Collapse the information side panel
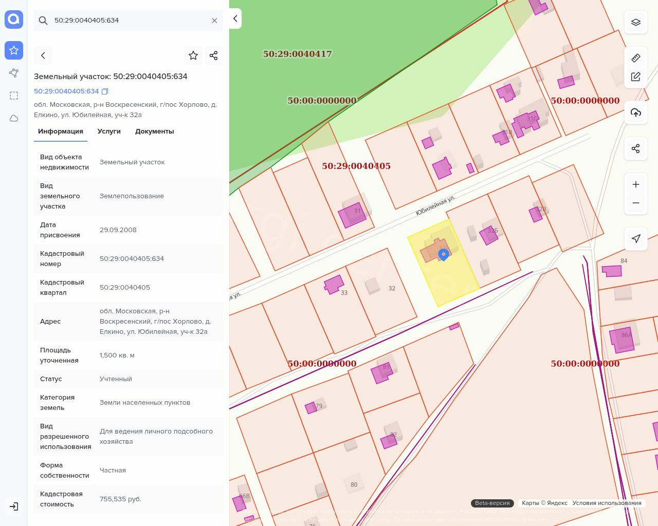The height and width of the screenshot is (526, 658). [235, 18]
